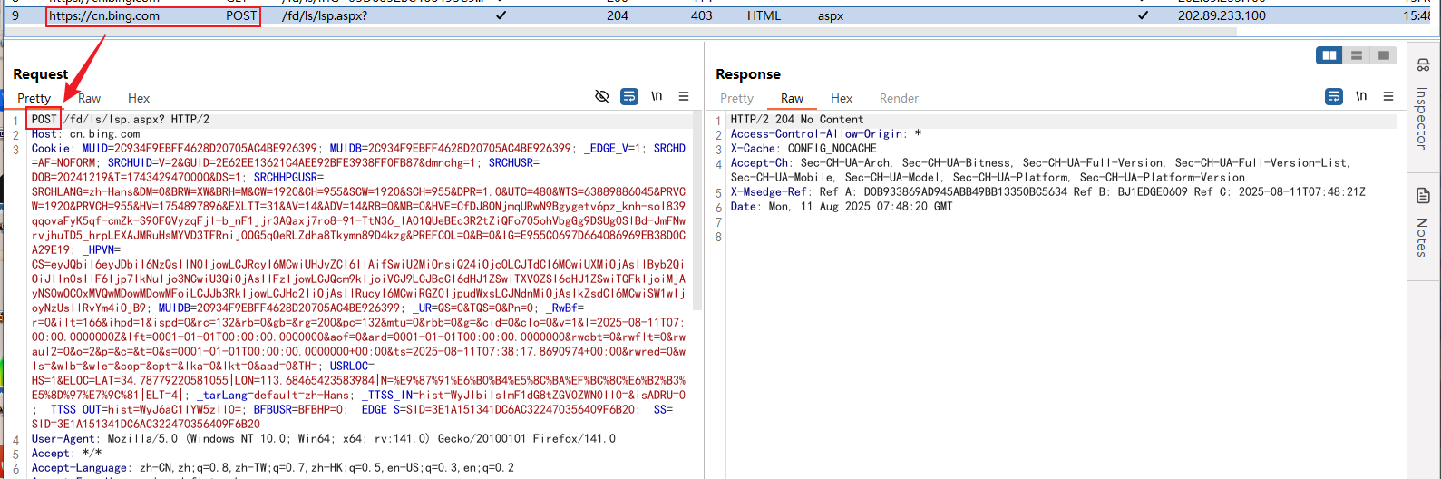Open the Inspector side panel

1422,104
